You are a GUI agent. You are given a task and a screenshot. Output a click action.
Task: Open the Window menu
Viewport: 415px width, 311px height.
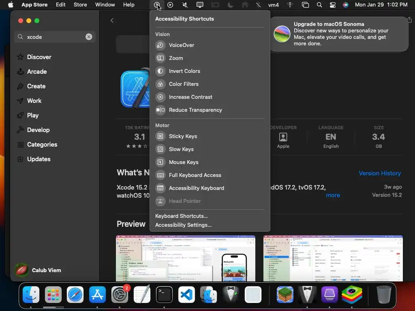tap(105, 5)
